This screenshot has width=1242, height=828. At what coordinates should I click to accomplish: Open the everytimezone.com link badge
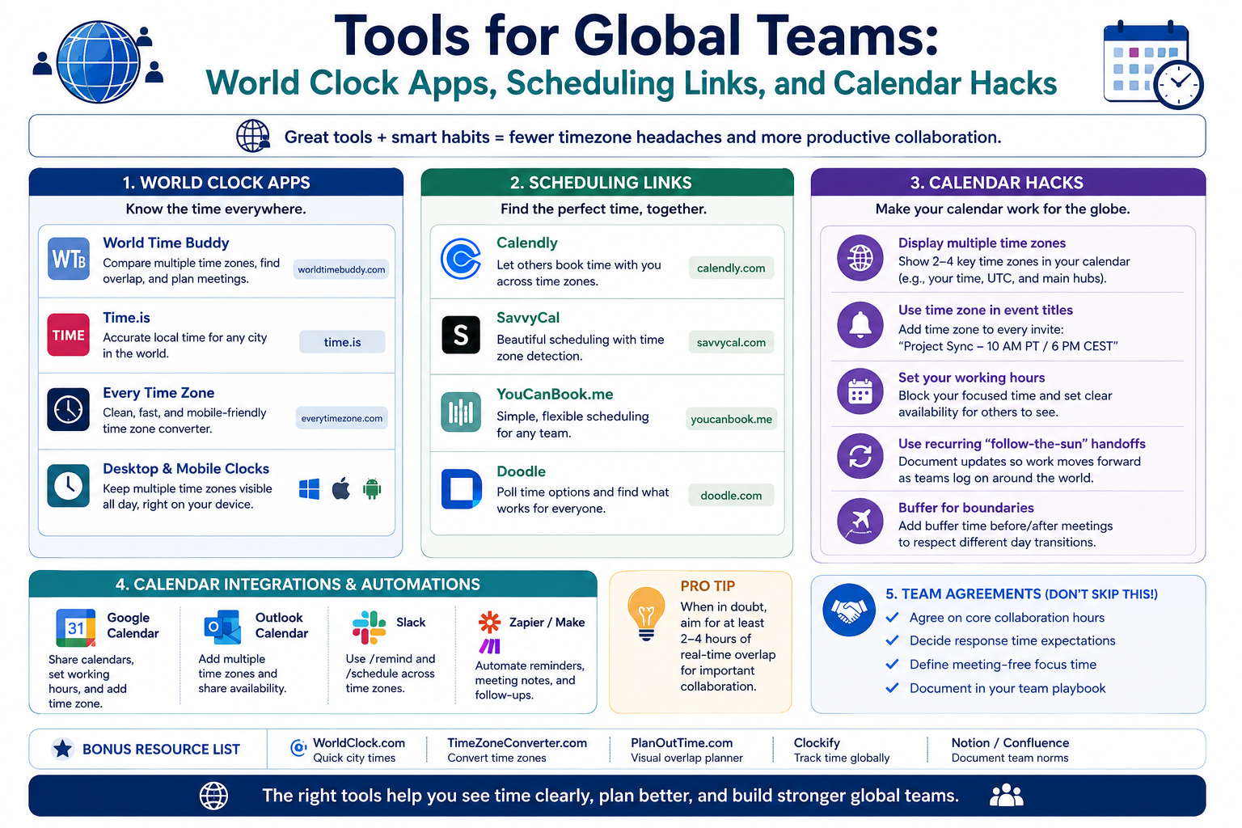click(342, 418)
